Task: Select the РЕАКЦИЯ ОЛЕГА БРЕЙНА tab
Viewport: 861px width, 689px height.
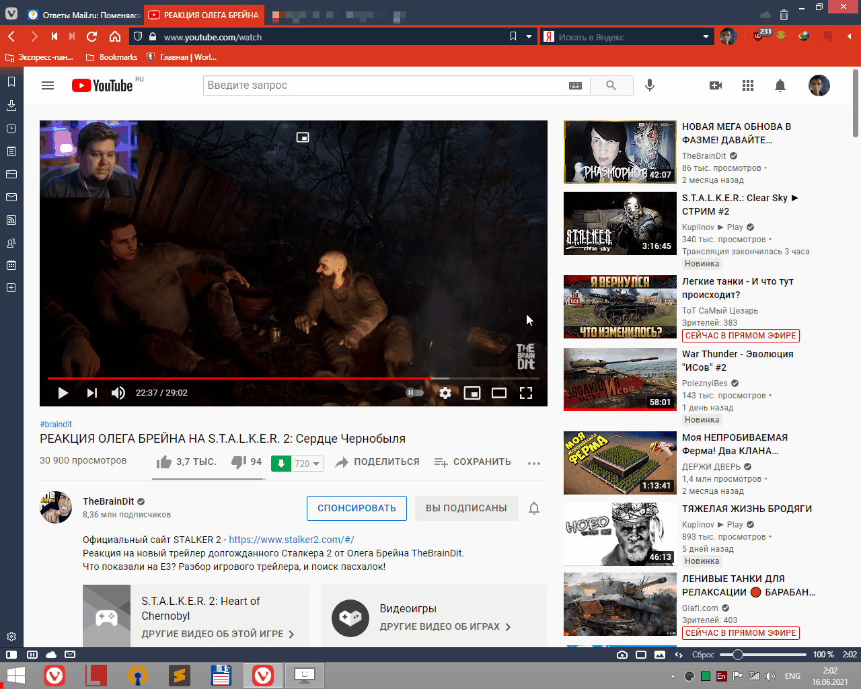Action: pos(204,15)
